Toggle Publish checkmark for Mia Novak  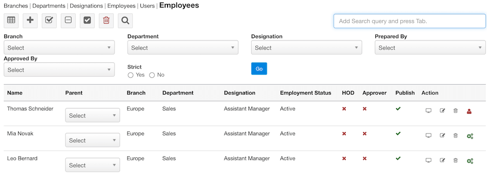coord(398,134)
